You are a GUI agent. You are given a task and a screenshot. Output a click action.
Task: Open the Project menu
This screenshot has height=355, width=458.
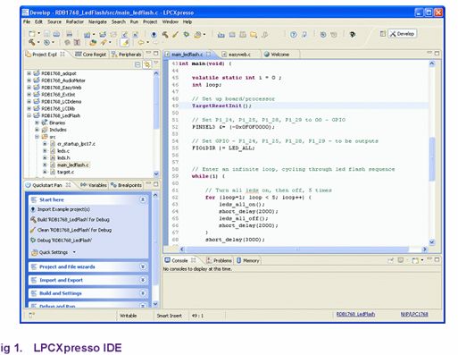click(150, 21)
